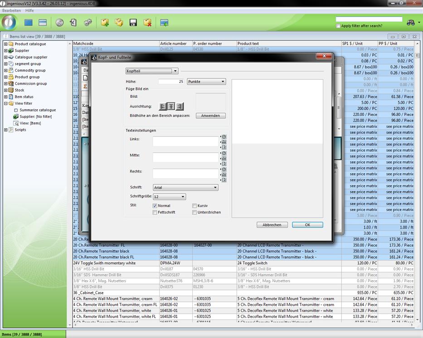Click the folder with green plus icon
This screenshot has height=338, width=423.
105,22
